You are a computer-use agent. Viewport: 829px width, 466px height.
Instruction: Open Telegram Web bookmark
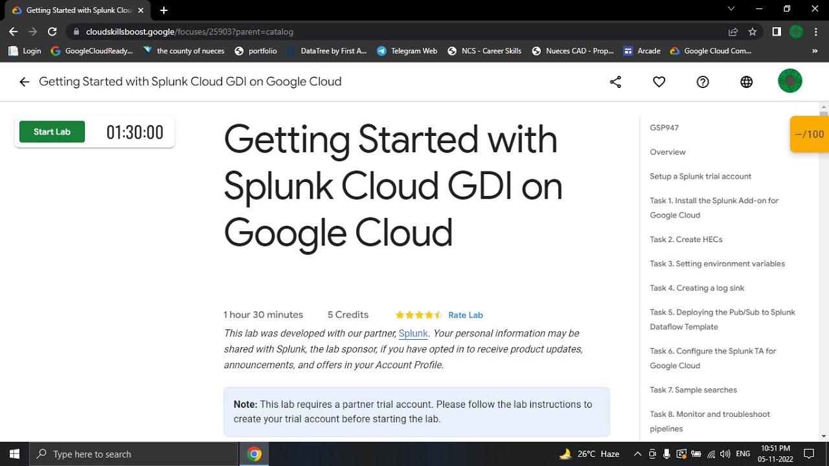point(407,50)
